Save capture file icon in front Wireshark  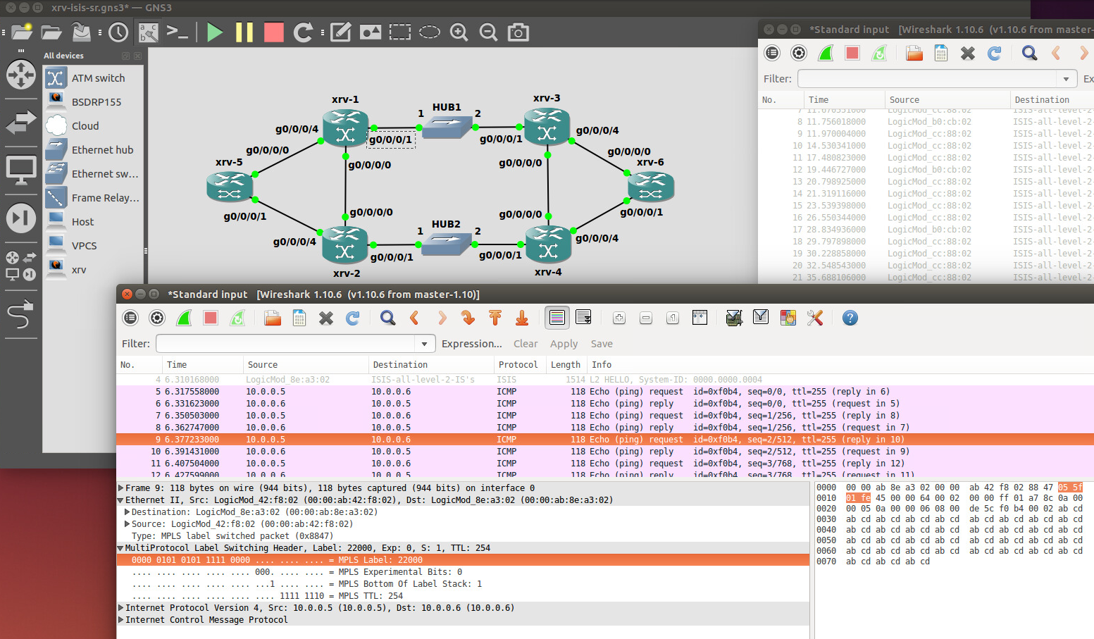(x=299, y=318)
